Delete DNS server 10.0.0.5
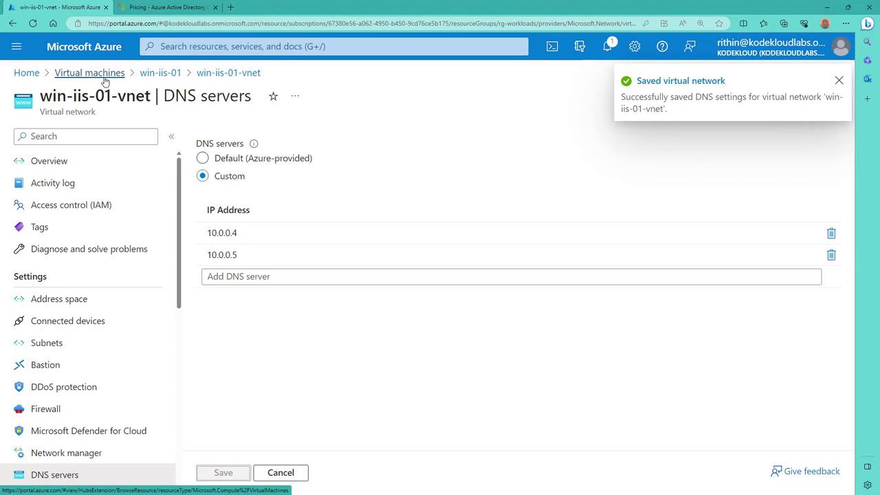880x495 pixels. [831, 255]
